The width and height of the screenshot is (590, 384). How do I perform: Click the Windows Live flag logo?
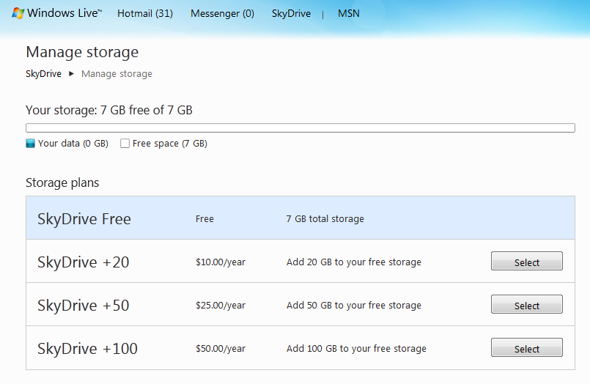coord(18,14)
